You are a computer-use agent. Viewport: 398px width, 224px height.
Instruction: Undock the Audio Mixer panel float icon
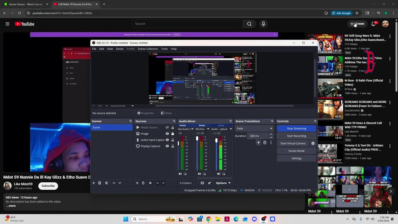(x=231, y=121)
